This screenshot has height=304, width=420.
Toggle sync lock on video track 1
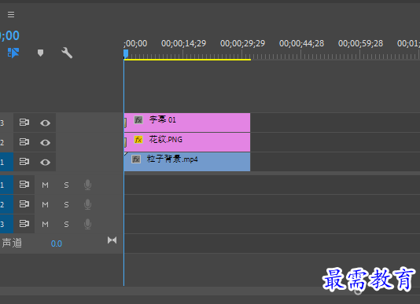click(x=24, y=162)
